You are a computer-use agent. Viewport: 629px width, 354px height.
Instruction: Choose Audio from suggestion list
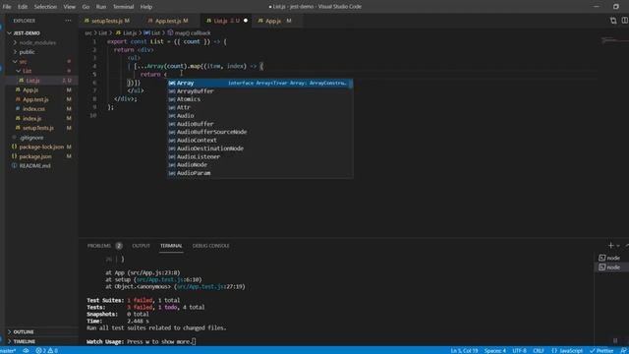[x=259, y=116]
